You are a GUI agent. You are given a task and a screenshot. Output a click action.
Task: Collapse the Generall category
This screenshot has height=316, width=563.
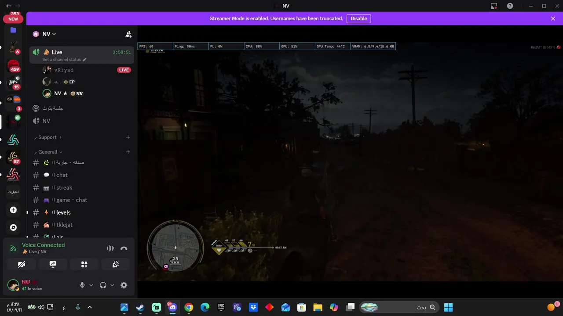tap(48, 152)
